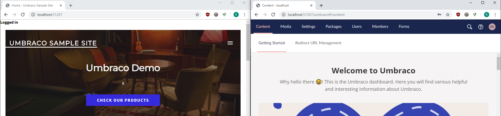Click the Umbraco backoffice search icon
Screen dimensions: 501x116
coord(469,27)
